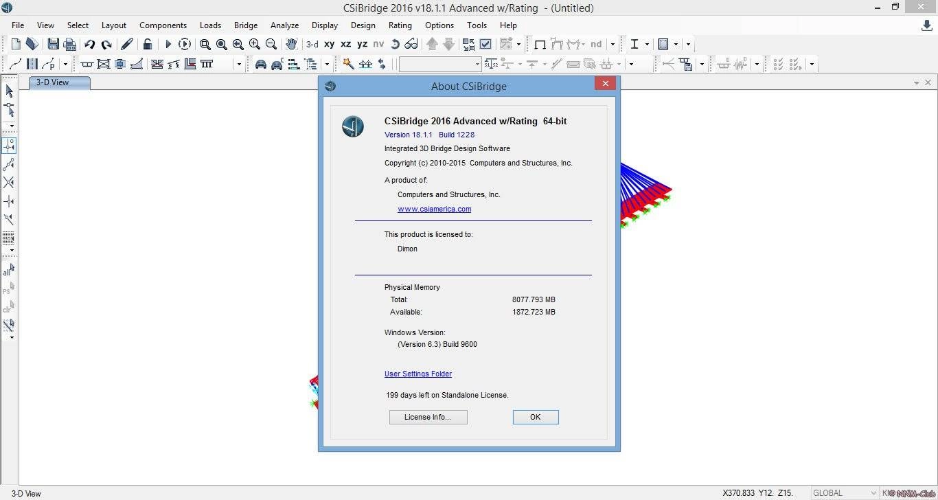Open the www.csiamerica.com link

(x=434, y=209)
